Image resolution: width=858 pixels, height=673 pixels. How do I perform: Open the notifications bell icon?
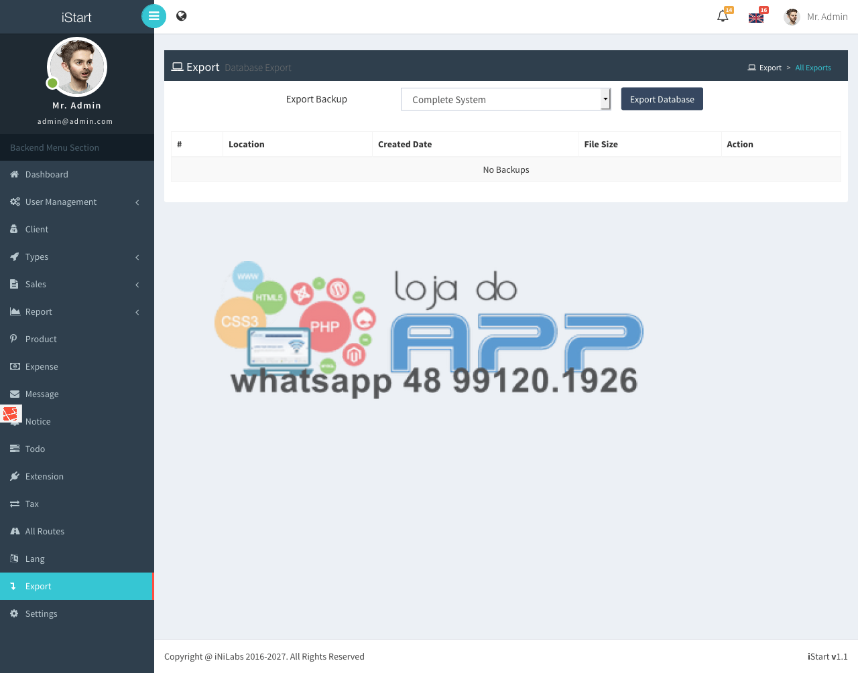(x=723, y=16)
